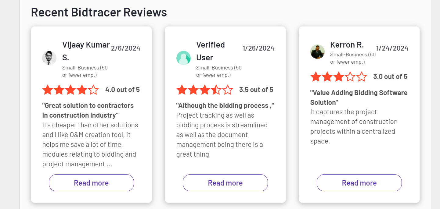Click the fourth filled star on Vijaay's review
Image resolution: width=440 pixels, height=209 pixels.
82,90
